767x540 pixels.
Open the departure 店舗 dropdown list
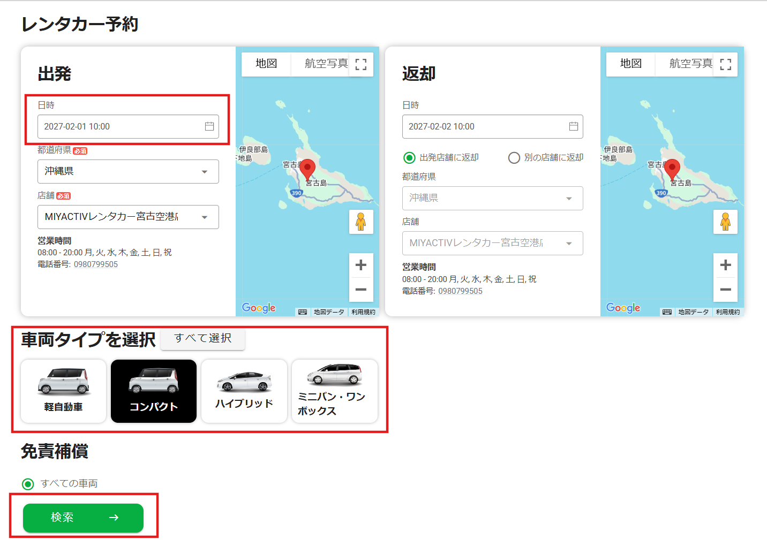[128, 217]
